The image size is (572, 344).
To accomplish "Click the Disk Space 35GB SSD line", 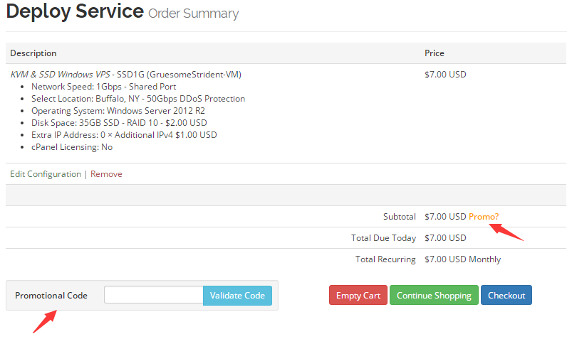I will (119, 123).
